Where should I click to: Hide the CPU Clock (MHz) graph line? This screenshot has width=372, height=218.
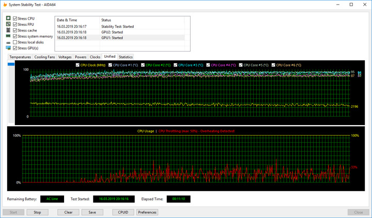tap(78, 65)
